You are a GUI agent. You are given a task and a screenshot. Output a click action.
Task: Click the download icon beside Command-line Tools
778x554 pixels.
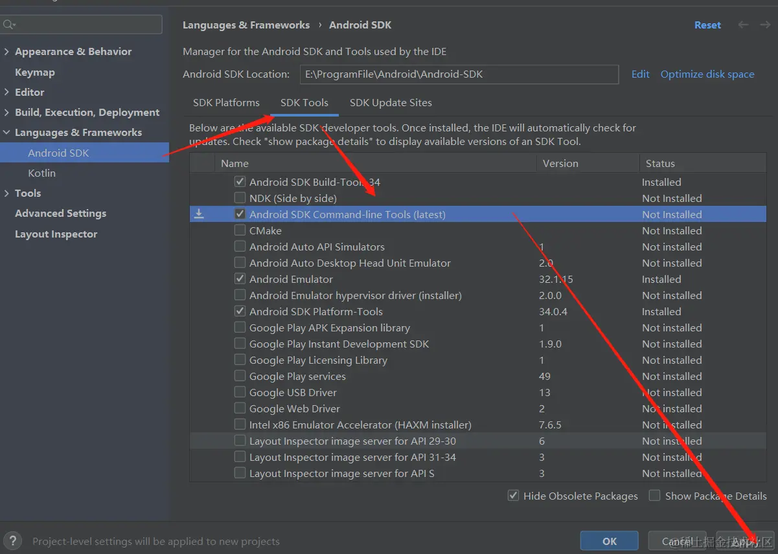click(x=199, y=214)
